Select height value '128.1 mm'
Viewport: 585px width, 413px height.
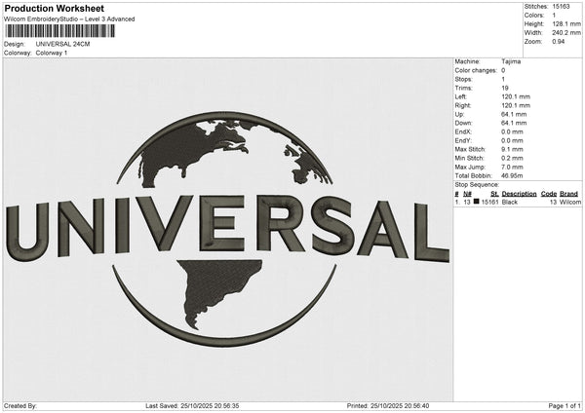click(566, 23)
